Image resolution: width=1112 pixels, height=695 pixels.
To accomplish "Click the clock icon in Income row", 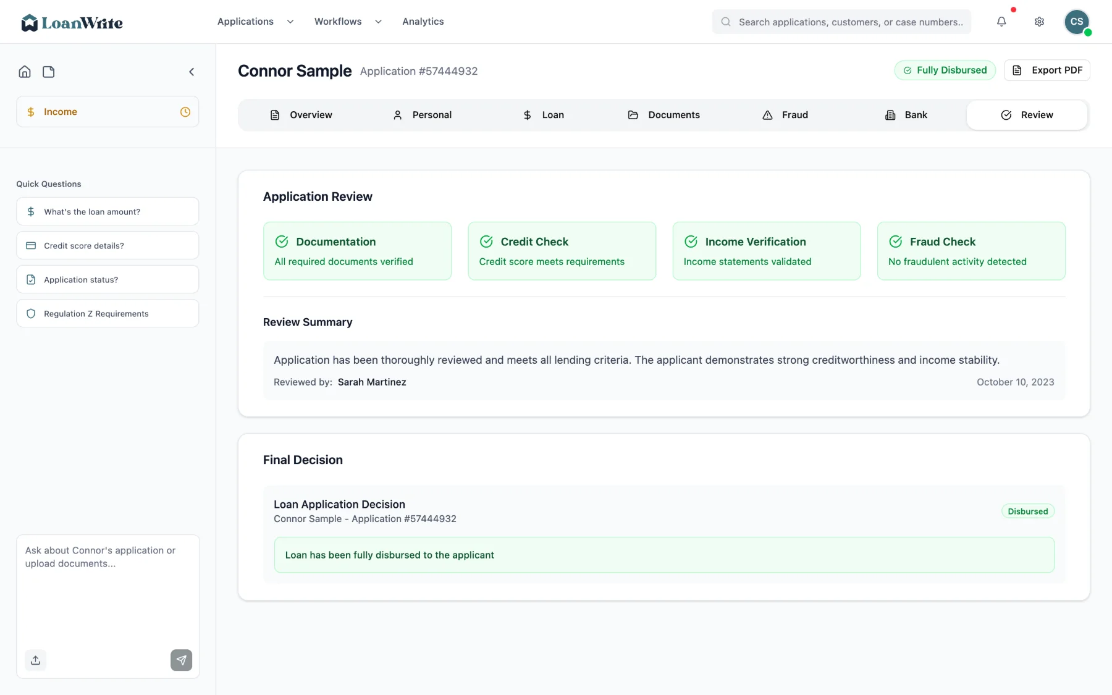I will click(x=185, y=112).
